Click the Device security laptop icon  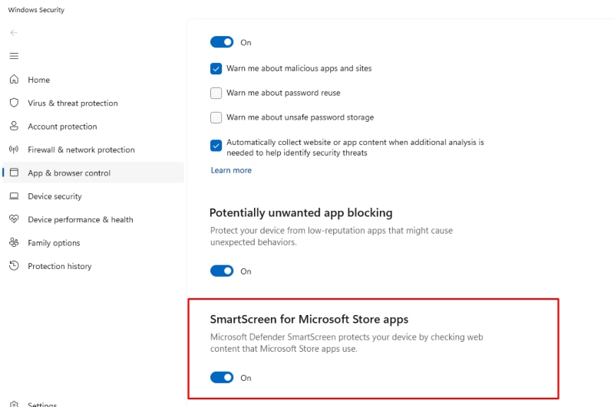[14, 196]
